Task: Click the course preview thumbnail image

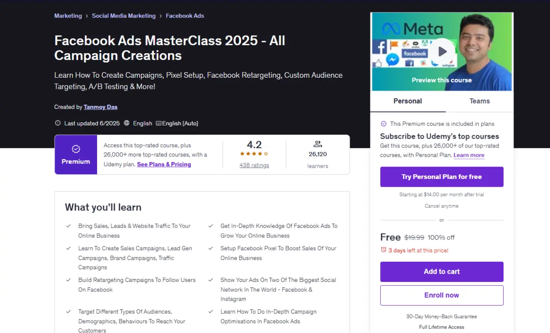Action: point(442,51)
